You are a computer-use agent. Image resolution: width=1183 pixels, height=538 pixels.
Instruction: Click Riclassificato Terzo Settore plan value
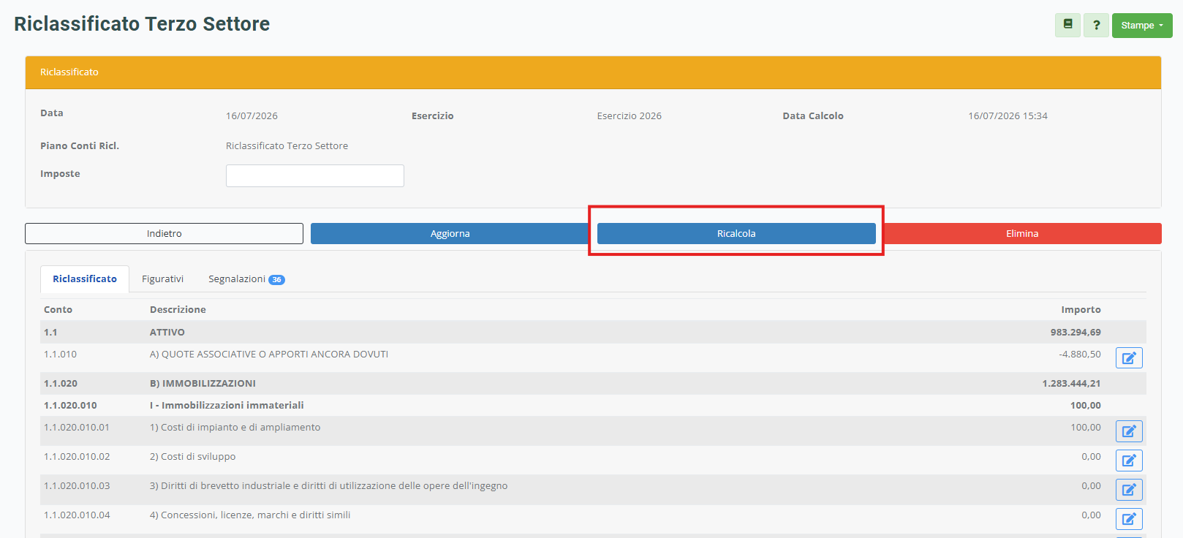pos(287,145)
